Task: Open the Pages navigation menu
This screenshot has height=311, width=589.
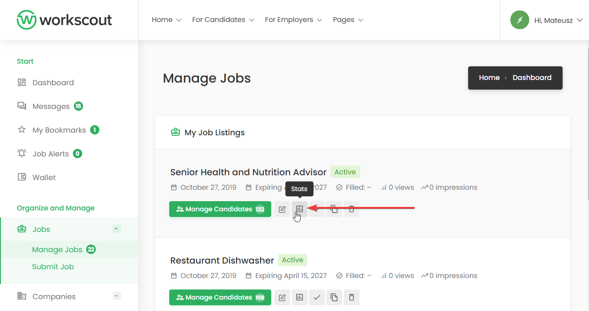Action: pyautogui.click(x=348, y=20)
